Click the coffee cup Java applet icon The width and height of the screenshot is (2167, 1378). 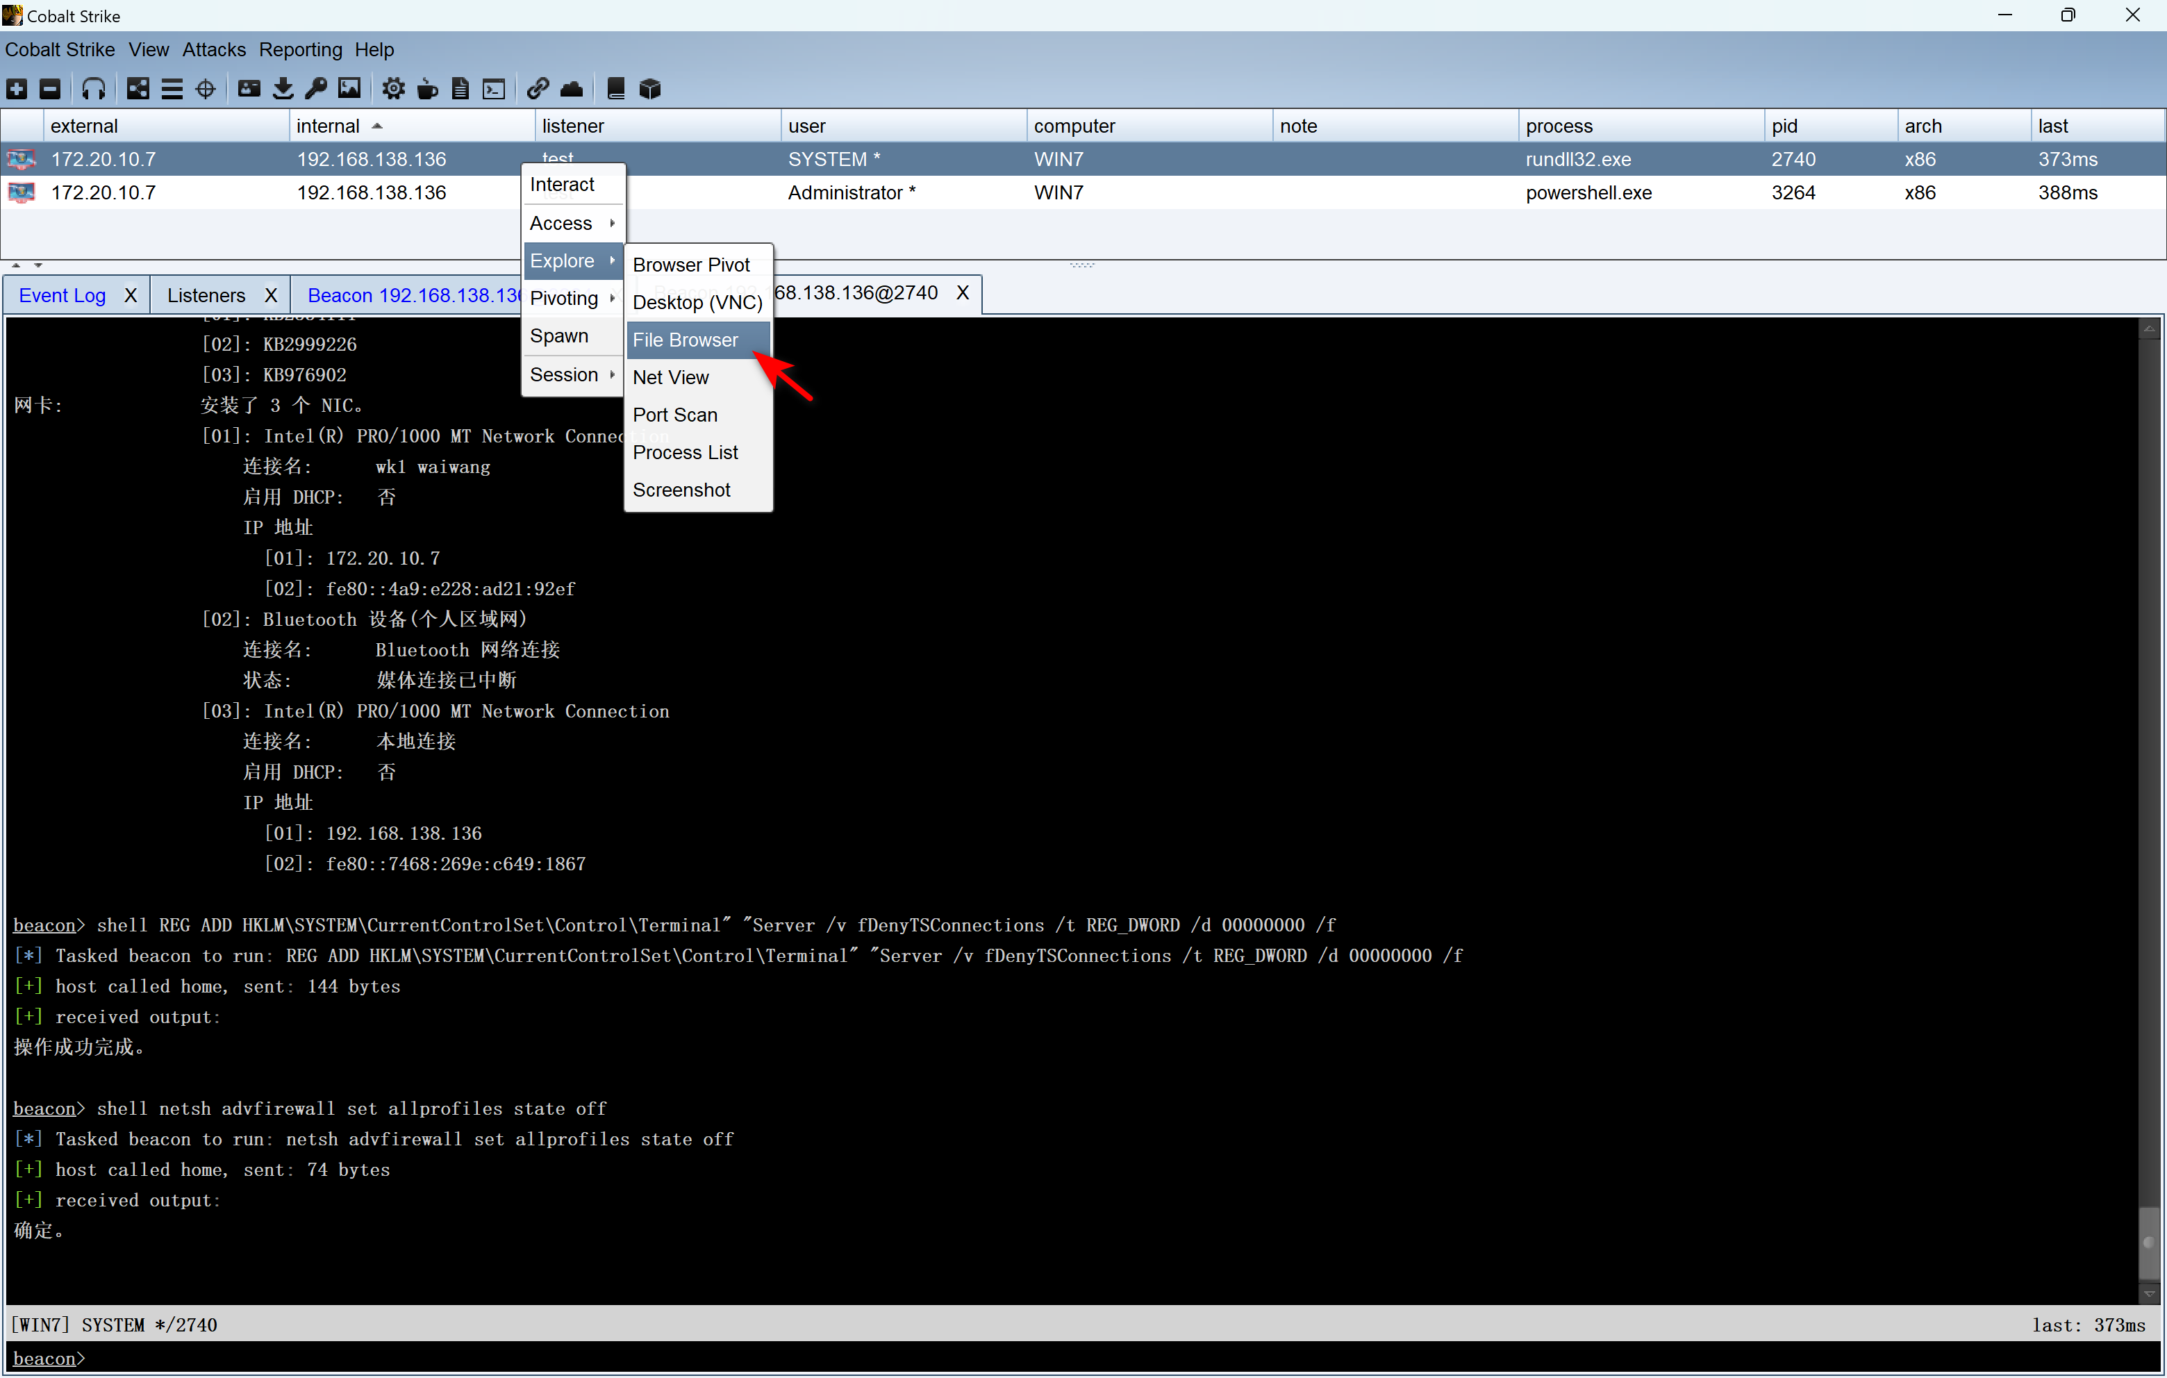click(427, 88)
